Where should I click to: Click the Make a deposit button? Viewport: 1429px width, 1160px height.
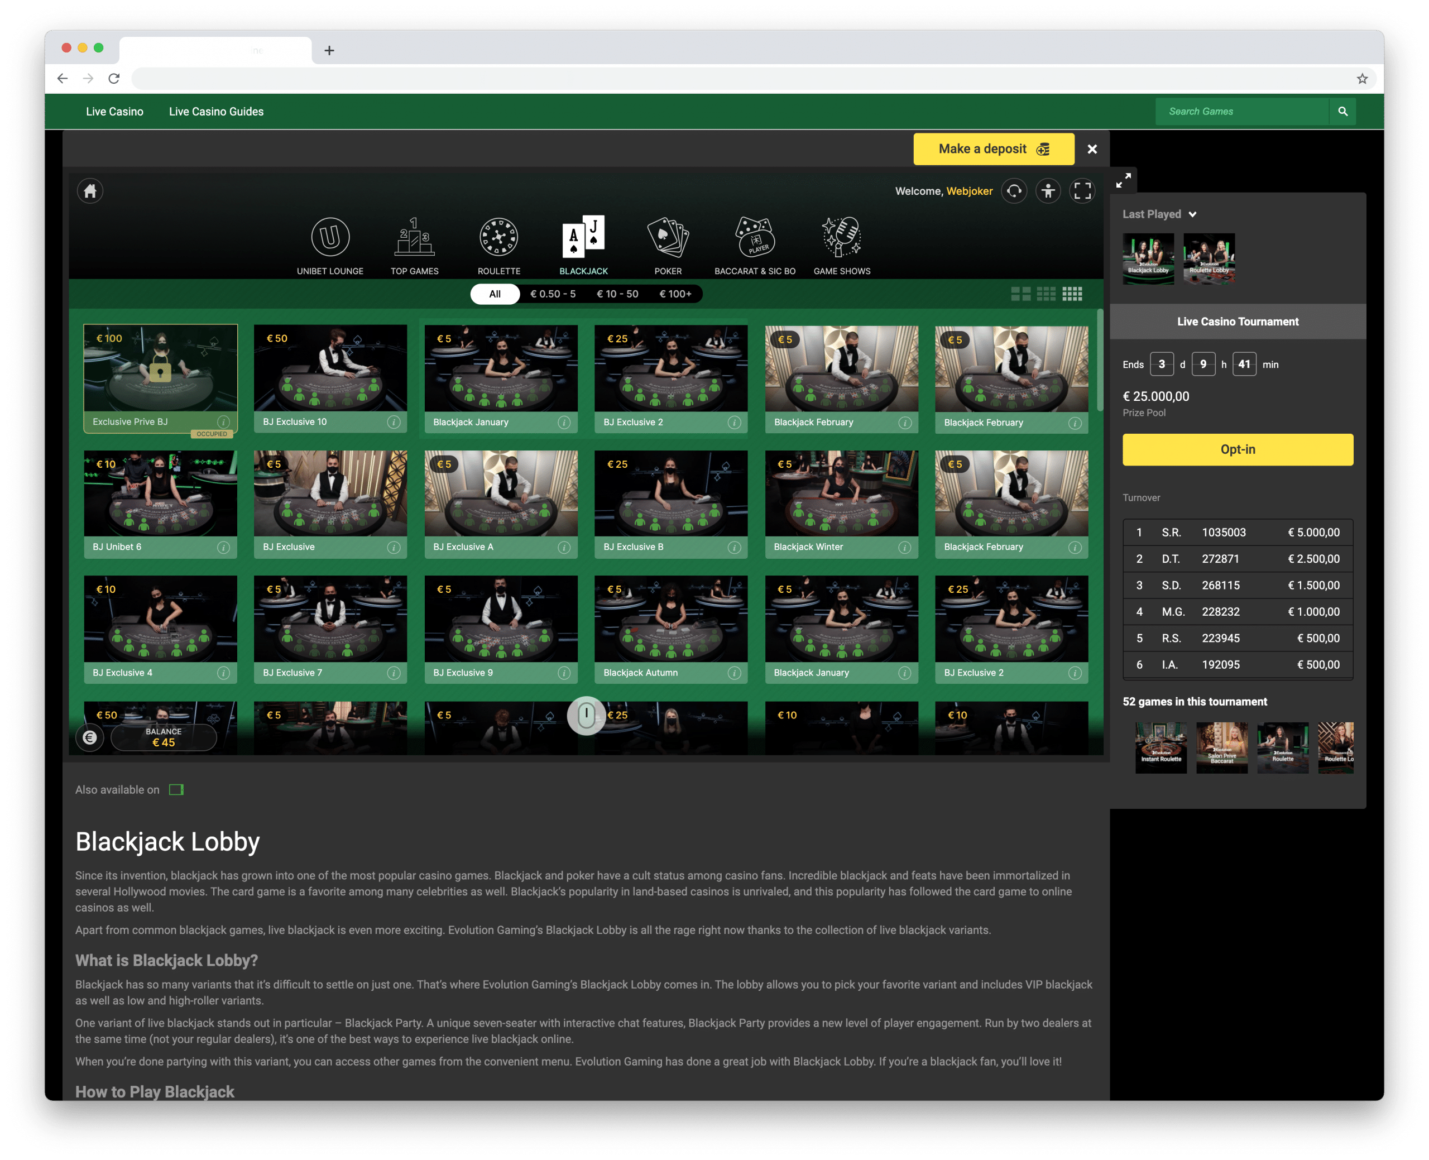994,149
